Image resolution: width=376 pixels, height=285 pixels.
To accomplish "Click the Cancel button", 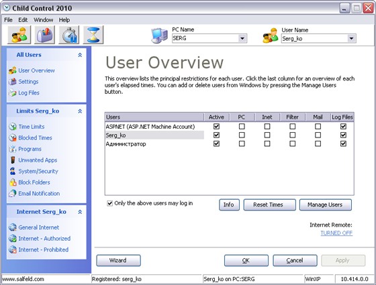I will coord(295,260).
